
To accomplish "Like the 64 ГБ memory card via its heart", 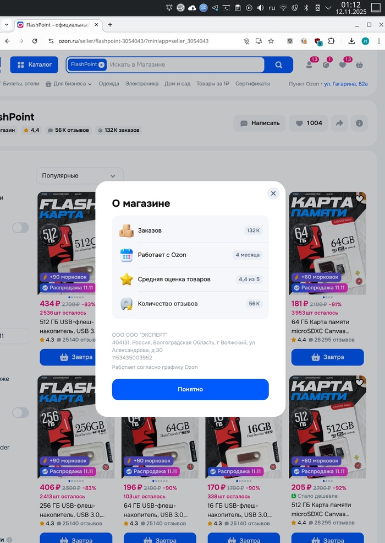I will coord(360,199).
